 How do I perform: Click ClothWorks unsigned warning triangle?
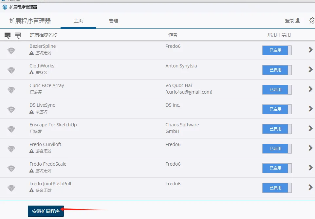pyautogui.click(x=31, y=73)
